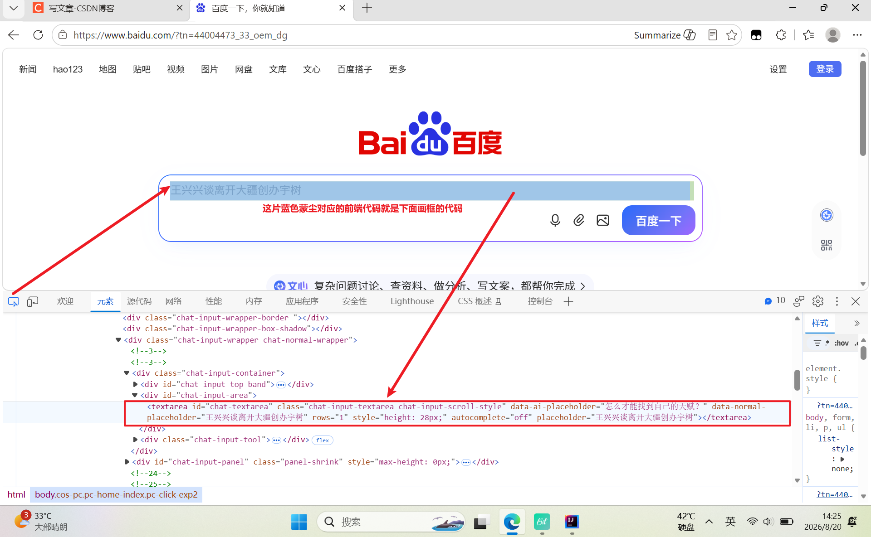Open the browser profile avatar
The width and height of the screenshot is (871, 537).
tap(833, 35)
